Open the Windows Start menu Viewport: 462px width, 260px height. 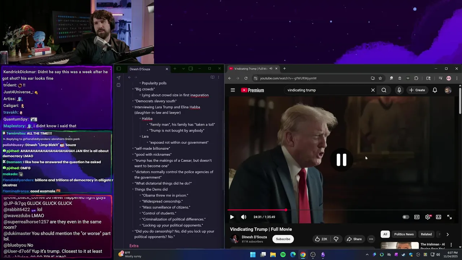(253, 255)
